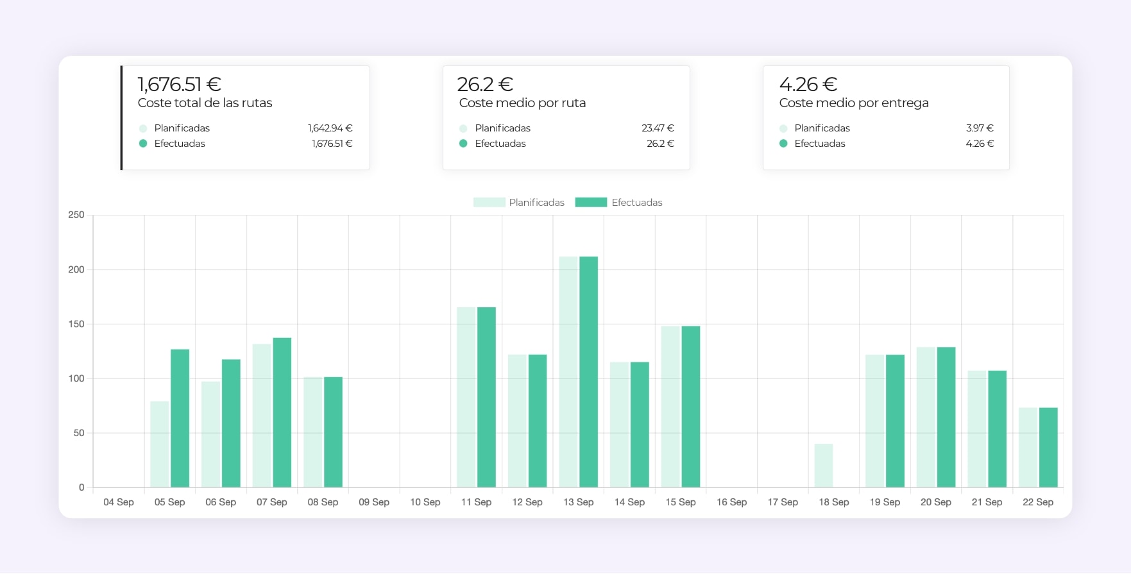
Task: Open the Coste medio por ruta card
Action: (x=566, y=117)
